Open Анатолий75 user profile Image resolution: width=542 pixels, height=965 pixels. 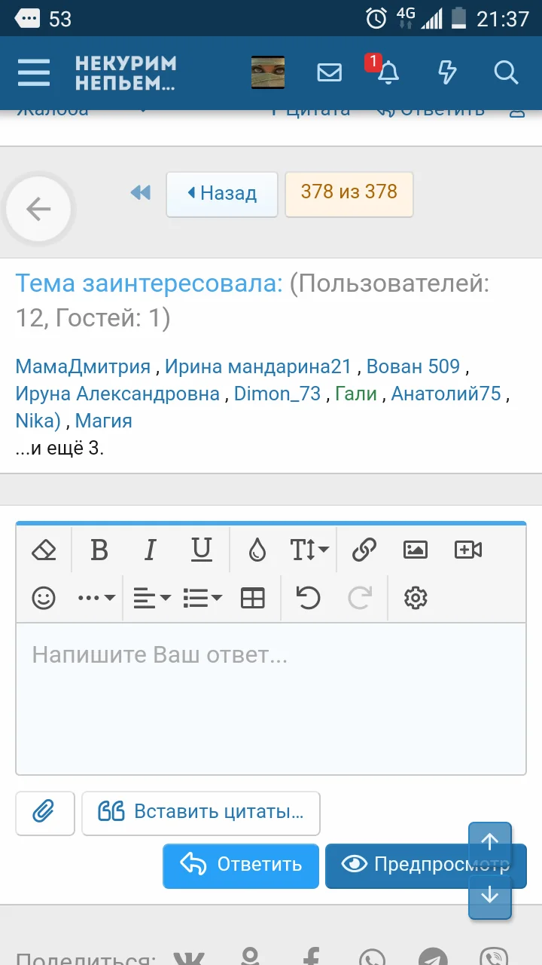pyautogui.click(x=446, y=394)
